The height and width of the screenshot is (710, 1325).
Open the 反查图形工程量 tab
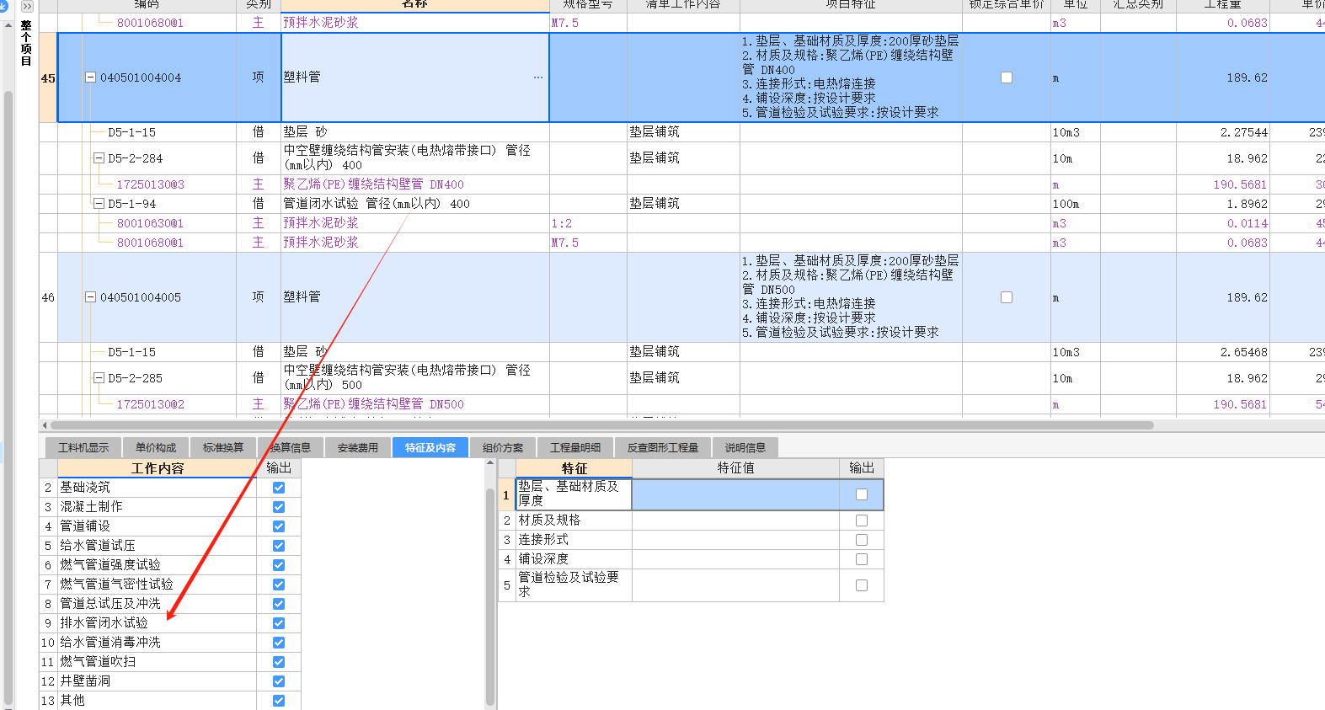pyautogui.click(x=663, y=447)
